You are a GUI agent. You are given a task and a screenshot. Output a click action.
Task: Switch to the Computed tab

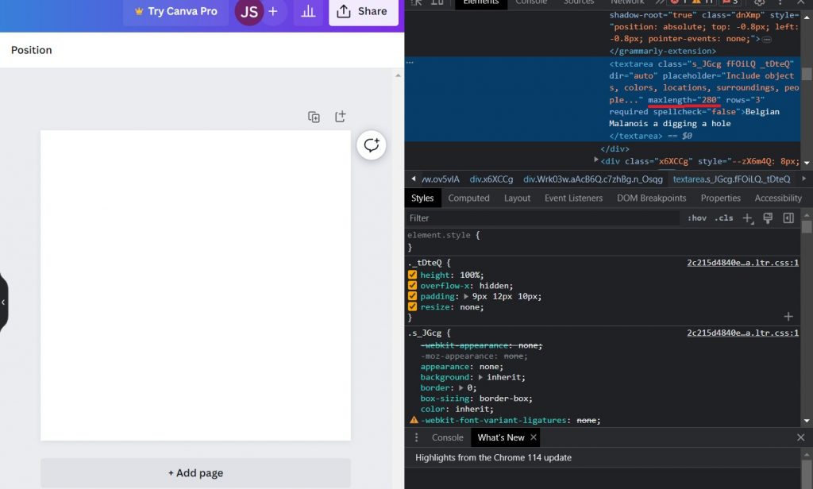click(x=468, y=198)
